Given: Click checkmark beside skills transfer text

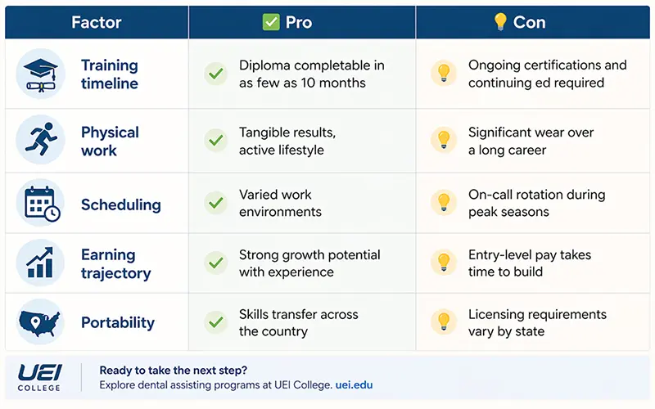Looking at the screenshot, I should (215, 322).
